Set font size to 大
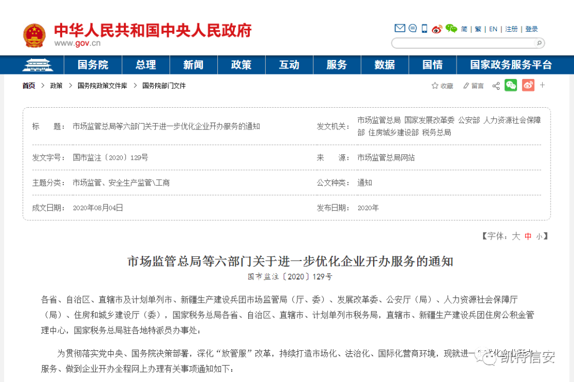 point(516,236)
